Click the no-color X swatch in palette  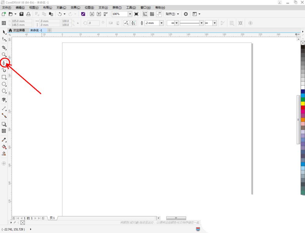coord(303,43)
